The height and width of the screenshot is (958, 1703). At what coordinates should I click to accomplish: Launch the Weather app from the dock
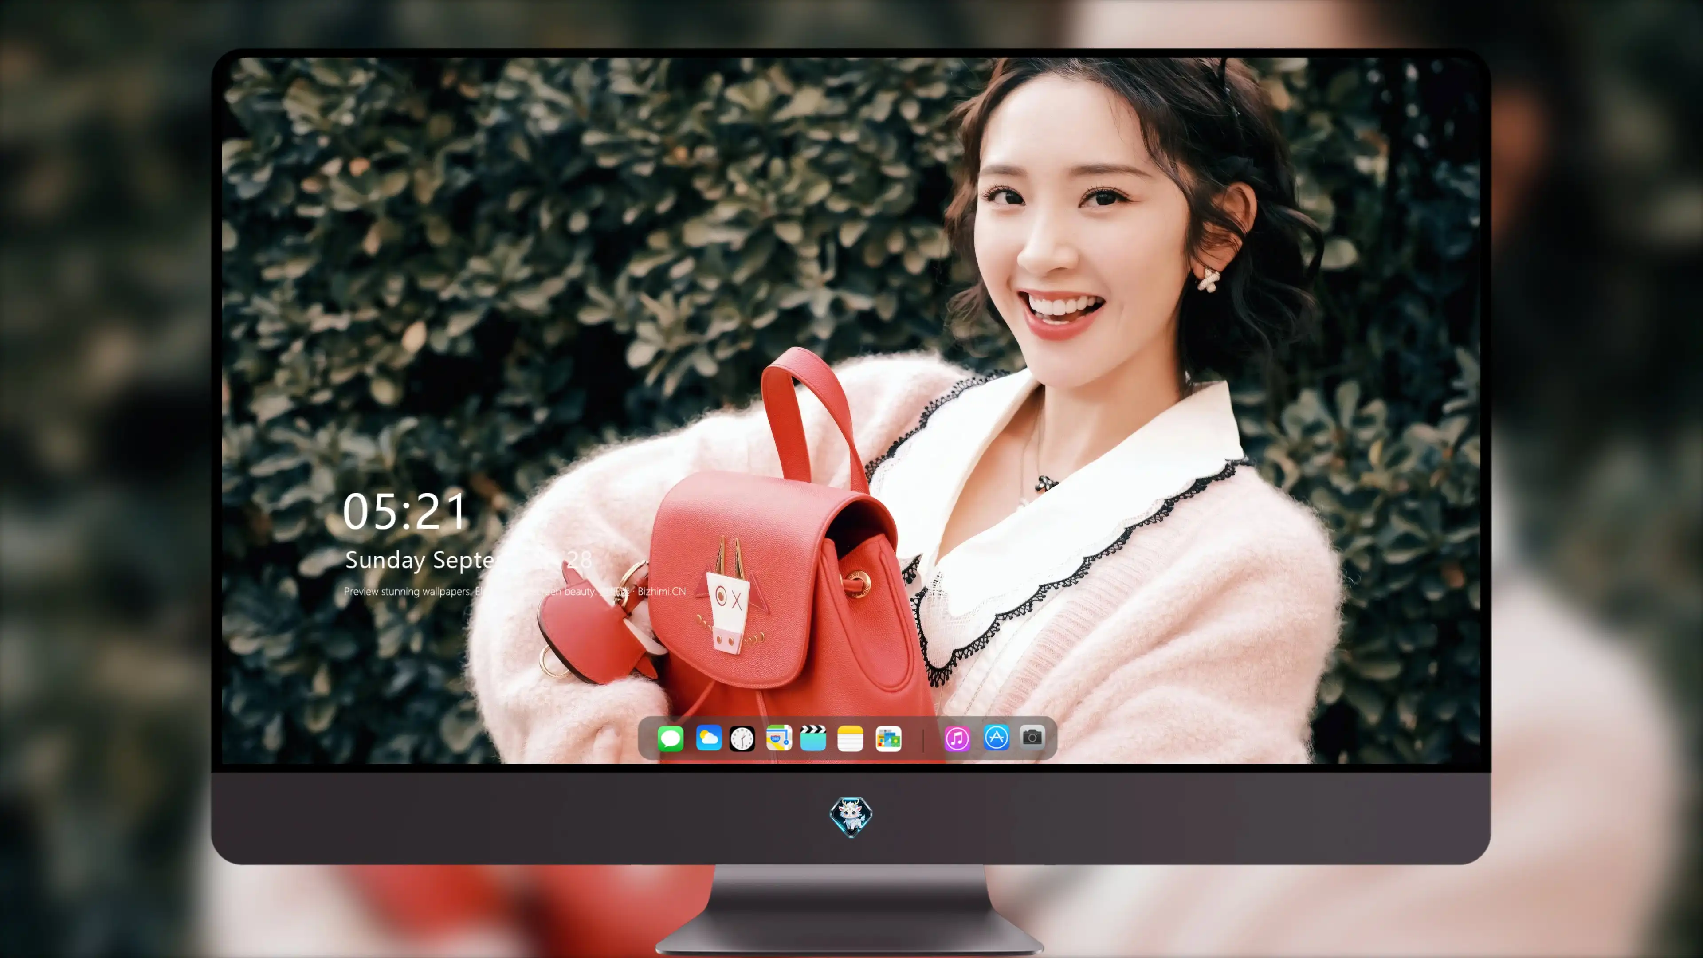click(x=709, y=738)
